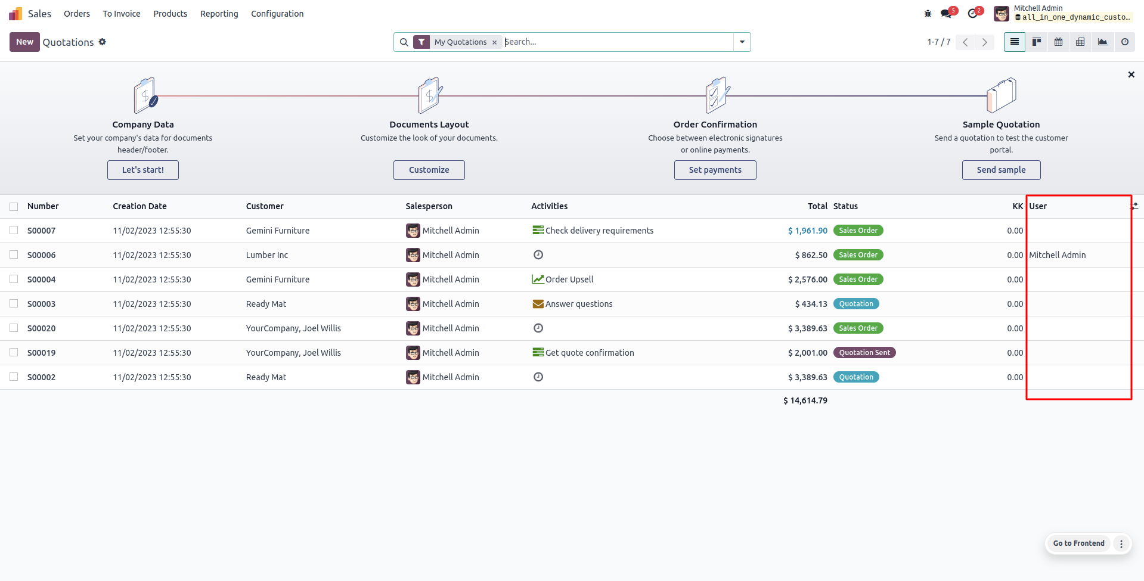
Task: Open the conversations messages icon
Action: [x=946, y=13]
